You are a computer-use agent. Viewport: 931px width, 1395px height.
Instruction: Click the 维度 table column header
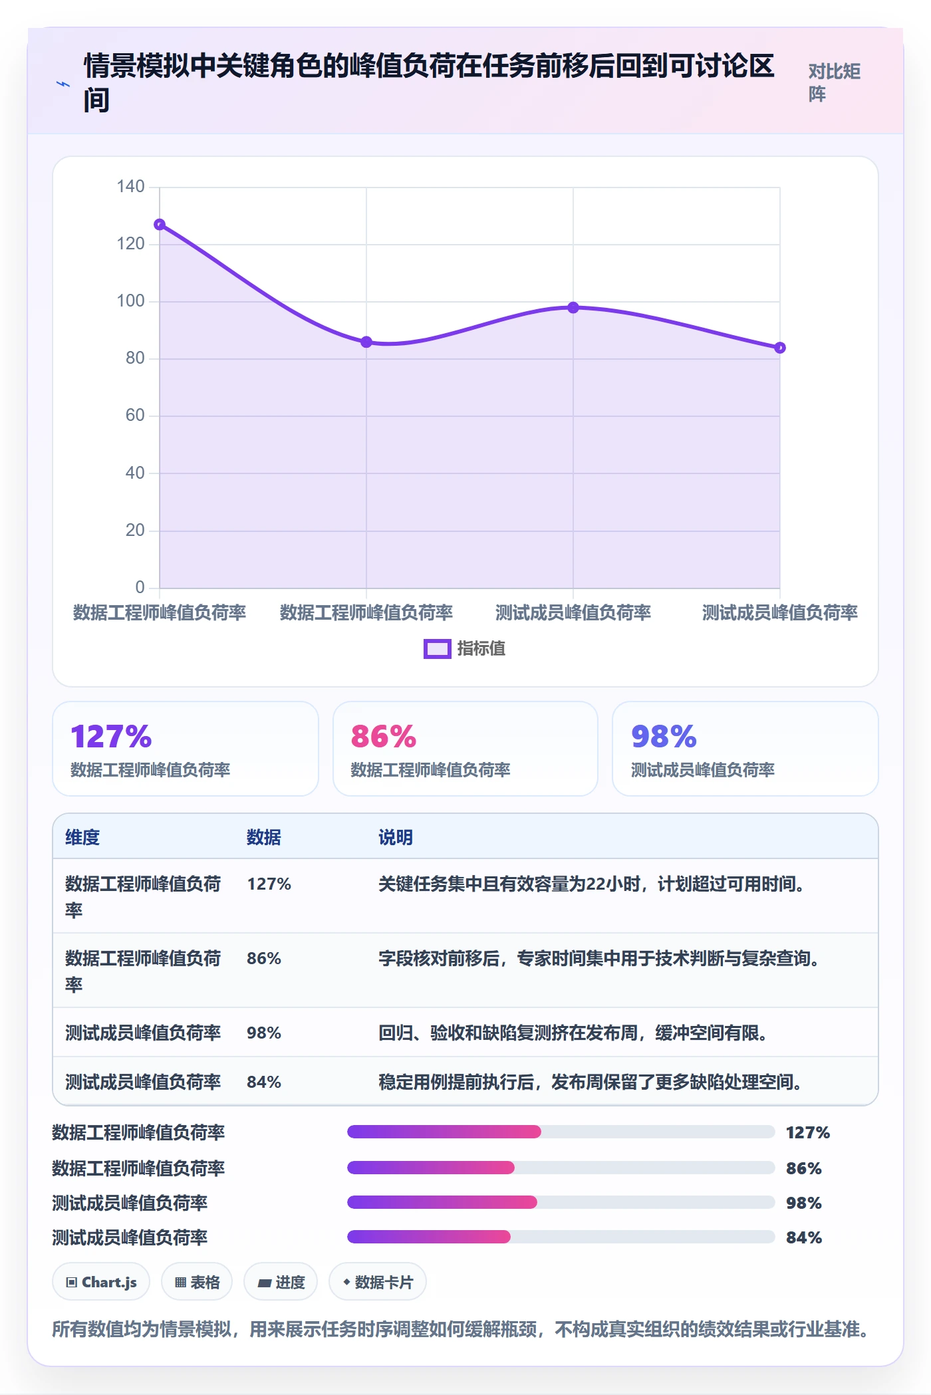[x=82, y=837]
